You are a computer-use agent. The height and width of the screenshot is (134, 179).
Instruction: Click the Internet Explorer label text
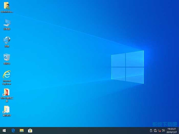point(7,82)
